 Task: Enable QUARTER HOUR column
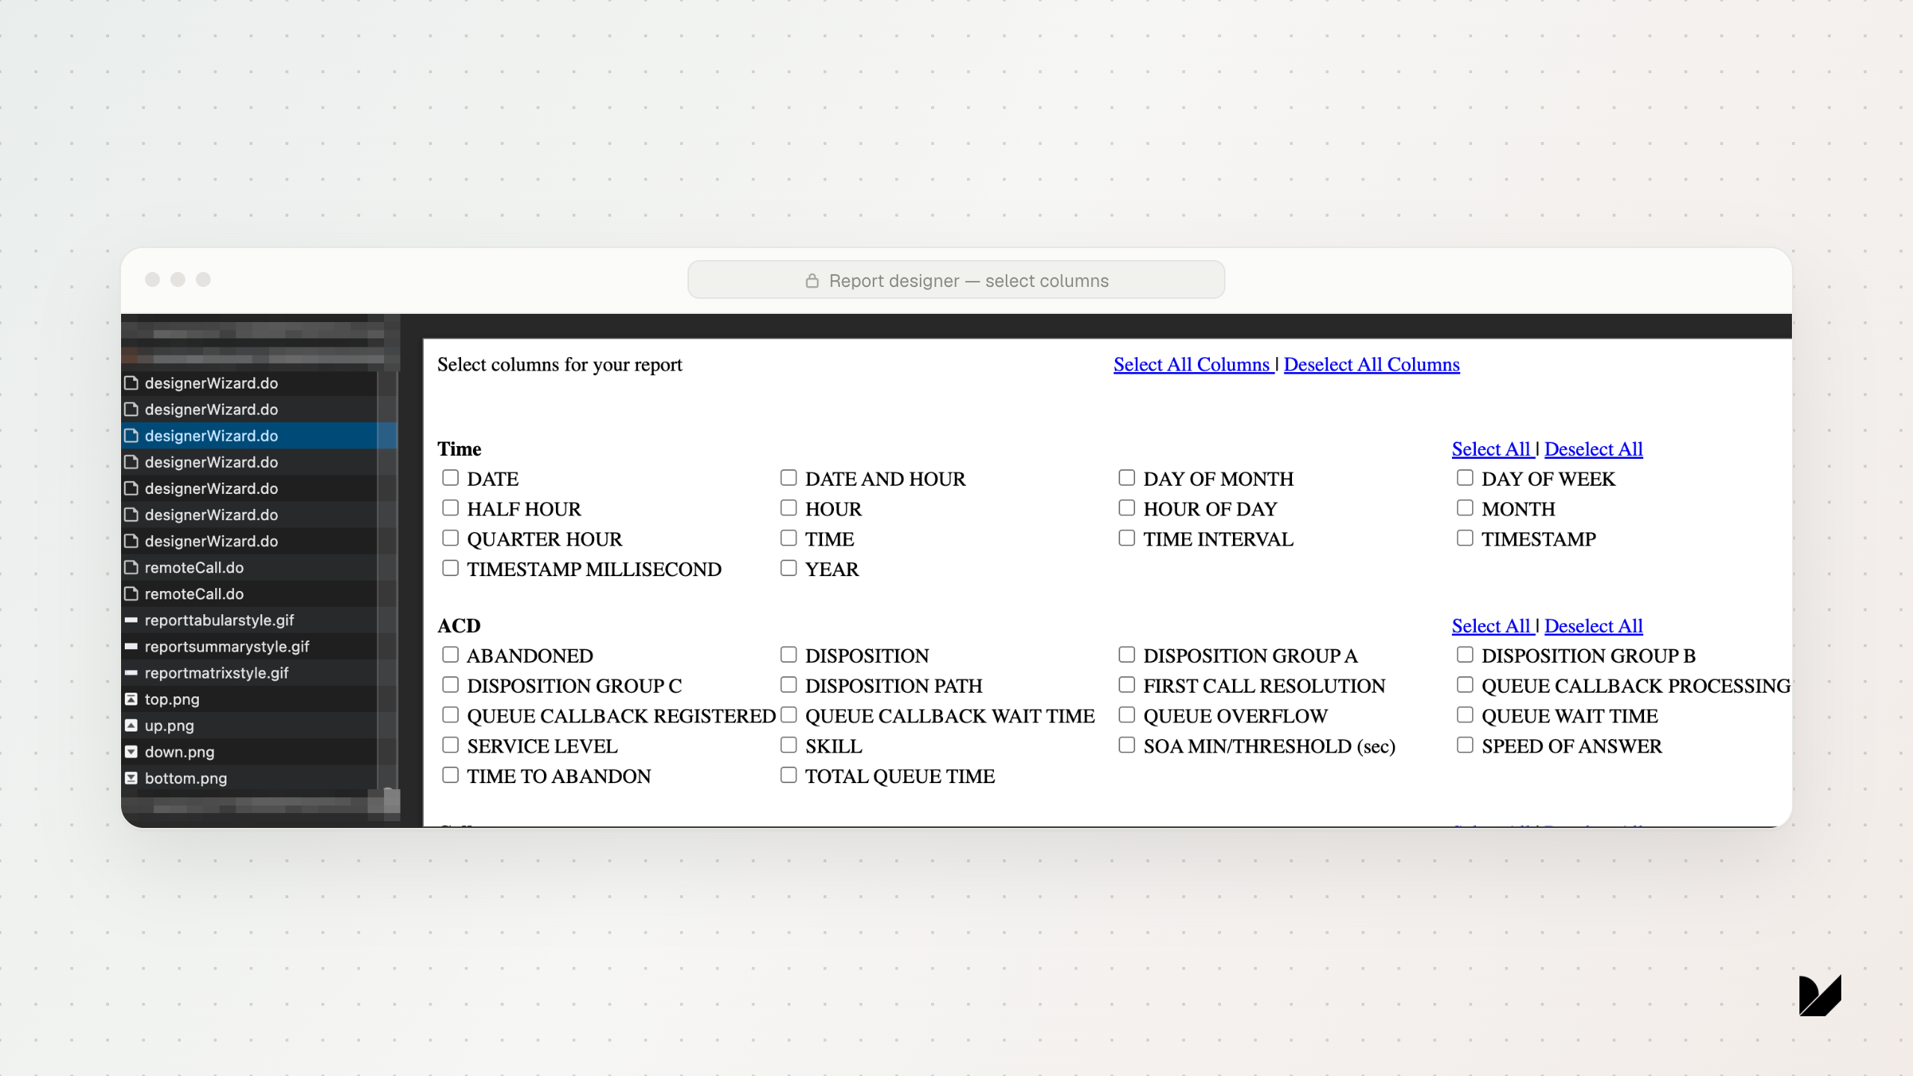[451, 538]
